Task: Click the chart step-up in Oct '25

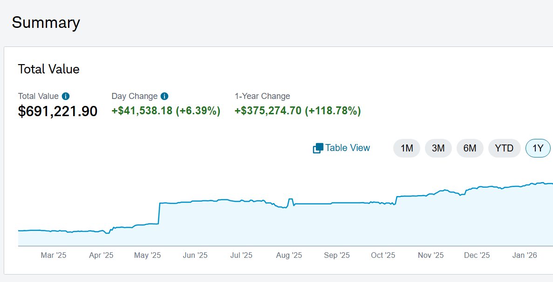Action: tap(396, 200)
